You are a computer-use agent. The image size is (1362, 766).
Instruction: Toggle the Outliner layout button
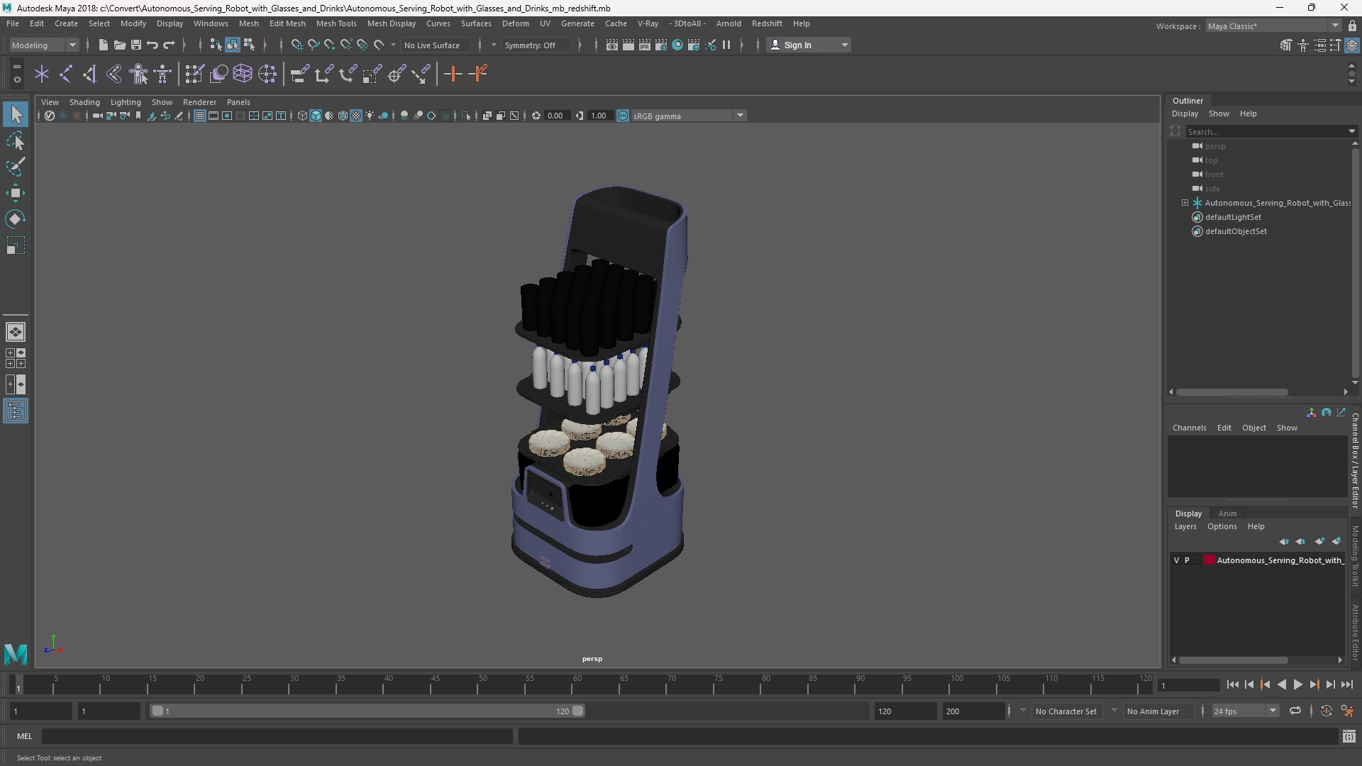pyautogui.click(x=16, y=411)
